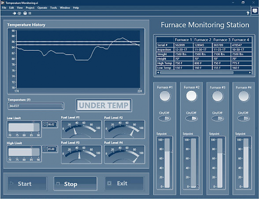Open the File menu
The image size is (259, 199).
[x=4, y=8]
